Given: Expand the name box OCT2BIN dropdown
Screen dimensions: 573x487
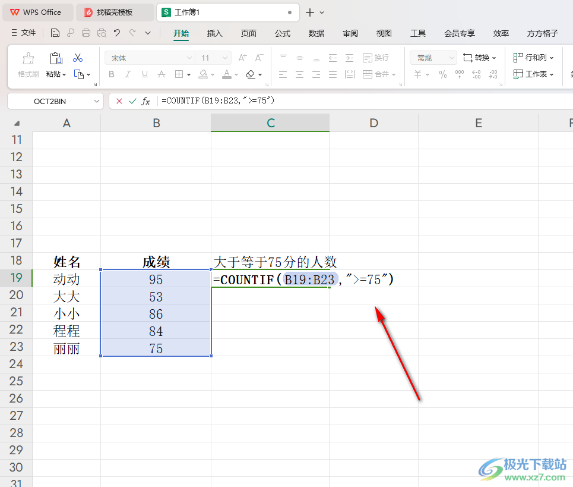Looking at the screenshot, I should (96, 101).
